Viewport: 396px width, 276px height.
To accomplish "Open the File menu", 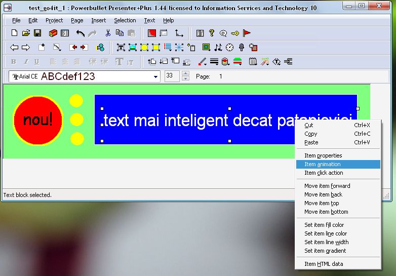I will coord(16,20).
